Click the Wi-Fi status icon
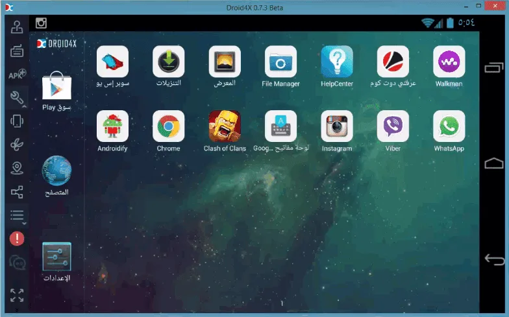The height and width of the screenshot is (317, 509). click(x=427, y=23)
